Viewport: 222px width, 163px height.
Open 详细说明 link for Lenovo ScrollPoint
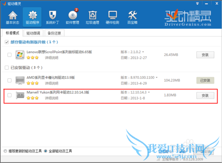(x=52, y=58)
